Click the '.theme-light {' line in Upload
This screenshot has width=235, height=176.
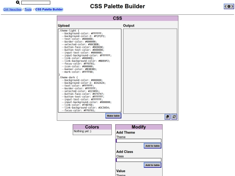coord(69,31)
